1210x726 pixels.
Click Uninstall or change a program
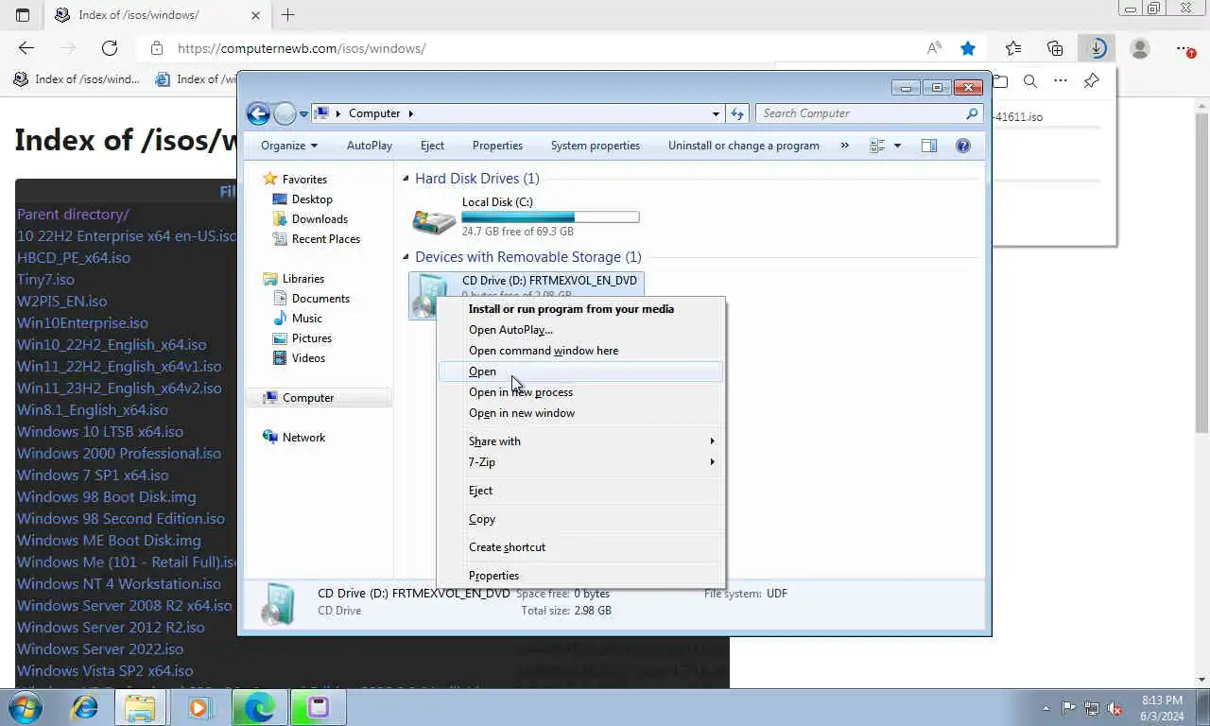click(x=744, y=146)
